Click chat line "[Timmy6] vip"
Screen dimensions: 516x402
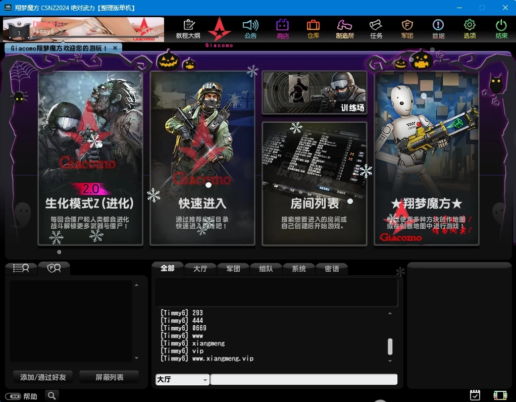(x=182, y=351)
